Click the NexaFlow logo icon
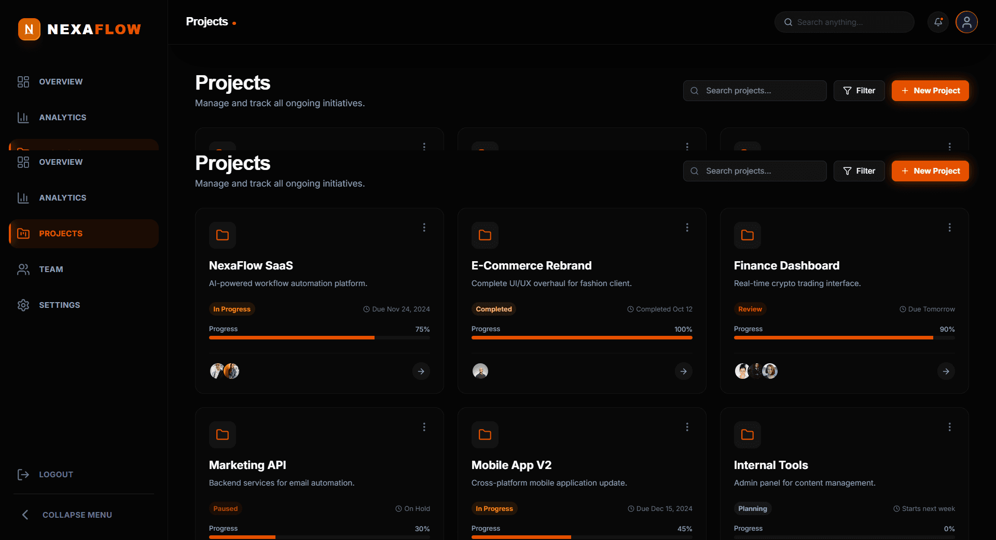The height and width of the screenshot is (540, 996). tap(29, 30)
